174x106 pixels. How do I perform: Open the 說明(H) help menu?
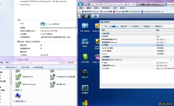pos(123,8)
